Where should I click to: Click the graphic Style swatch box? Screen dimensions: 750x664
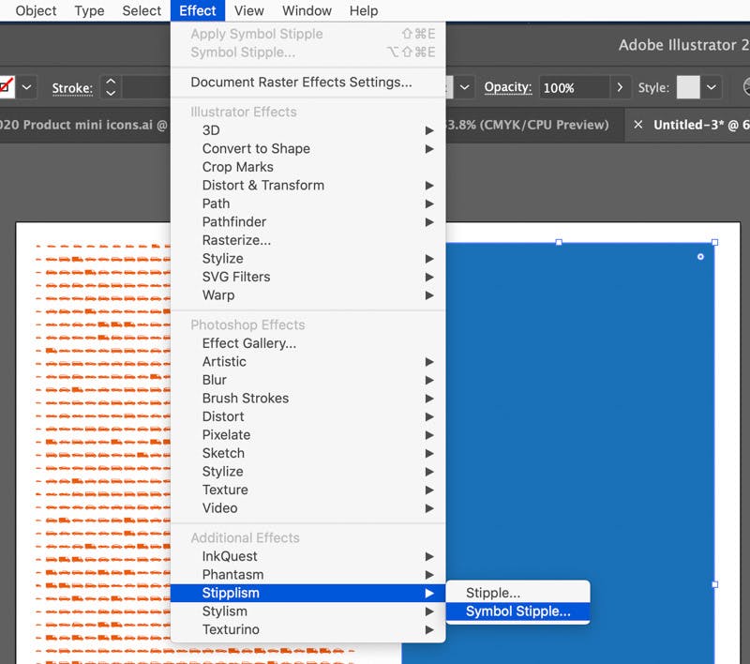tap(688, 87)
